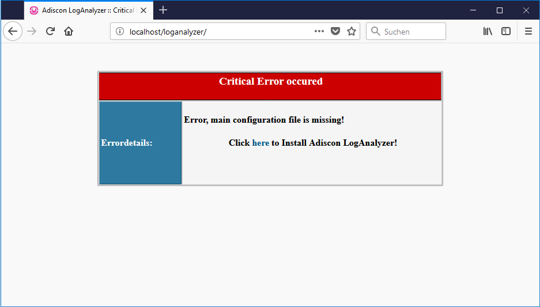540x307 pixels.
Task: Show site information for localhost
Action: click(x=119, y=31)
